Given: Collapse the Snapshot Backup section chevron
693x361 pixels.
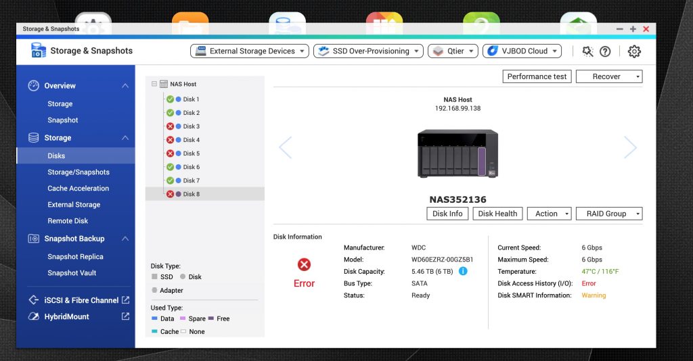Looking at the screenshot, I should coord(125,239).
